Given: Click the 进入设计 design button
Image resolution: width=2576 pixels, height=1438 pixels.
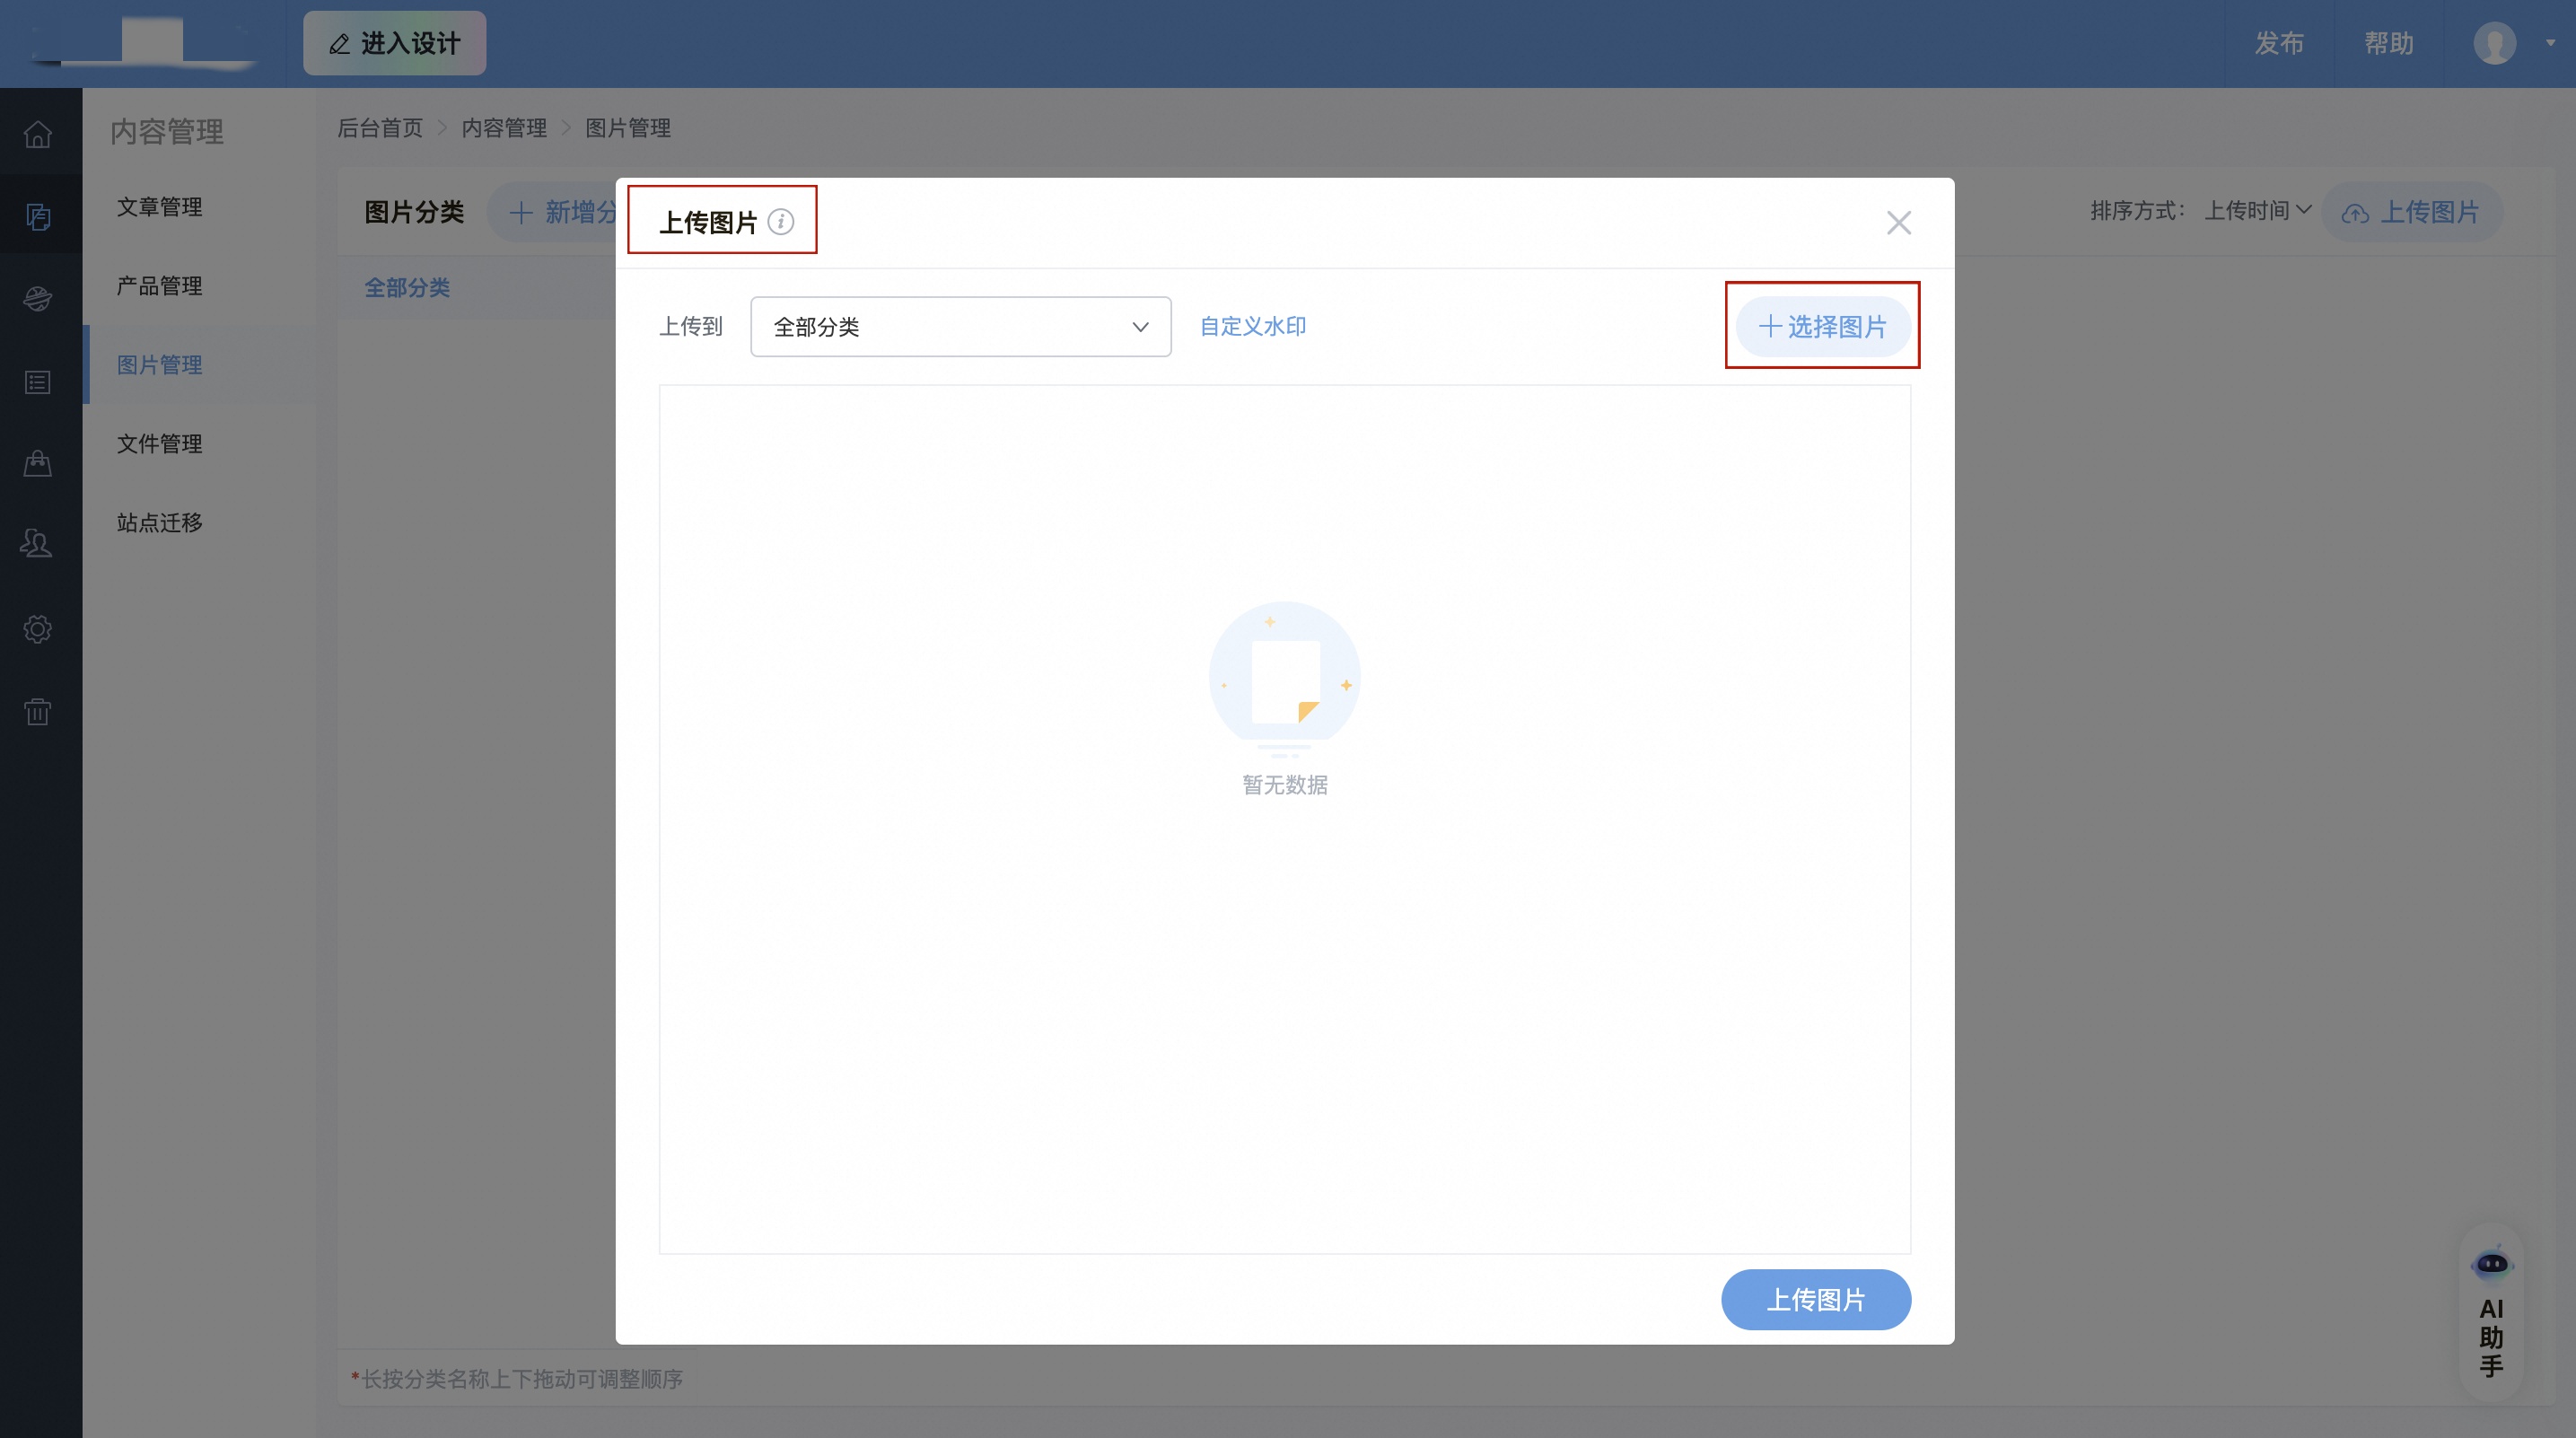Looking at the screenshot, I should coord(394,43).
